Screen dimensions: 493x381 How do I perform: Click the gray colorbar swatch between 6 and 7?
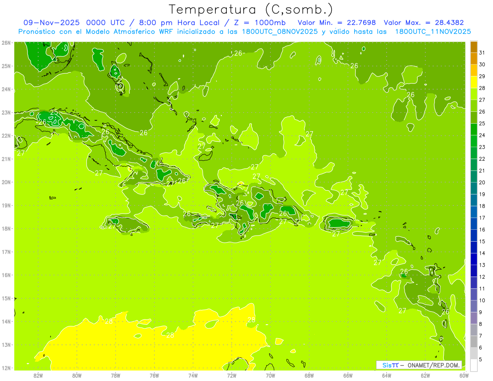point(474,342)
